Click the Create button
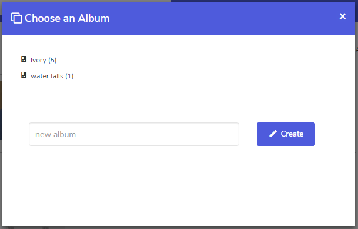This screenshot has height=229, width=358. click(x=286, y=134)
